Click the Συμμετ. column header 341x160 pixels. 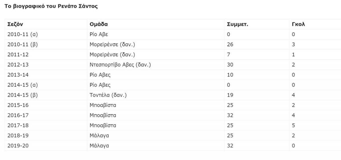coord(257,24)
